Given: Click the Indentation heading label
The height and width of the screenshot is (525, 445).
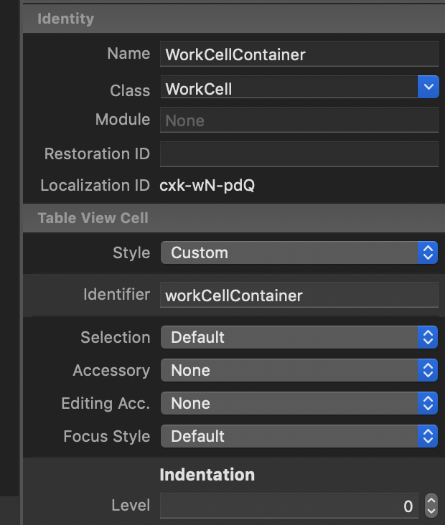Looking at the screenshot, I should pyautogui.click(x=207, y=475).
